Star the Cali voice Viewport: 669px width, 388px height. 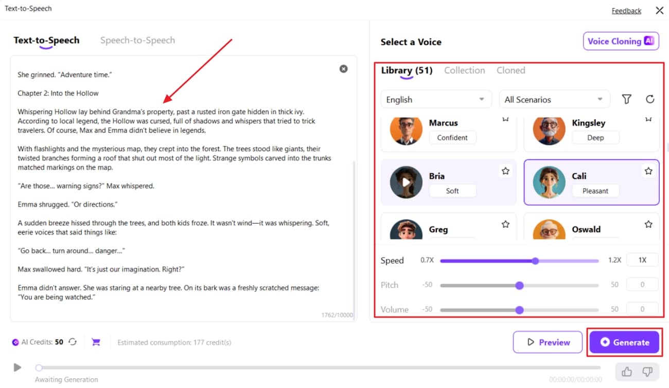pos(648,171)
